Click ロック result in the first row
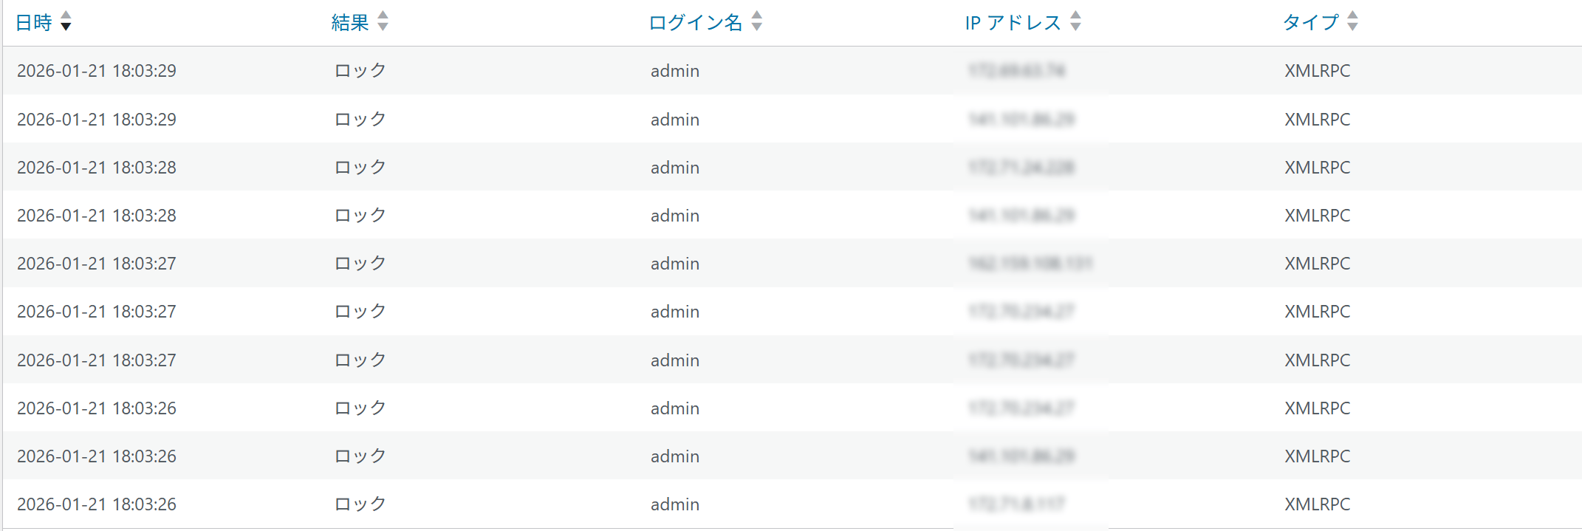1582x531 pixels. (x=360, y=71)
